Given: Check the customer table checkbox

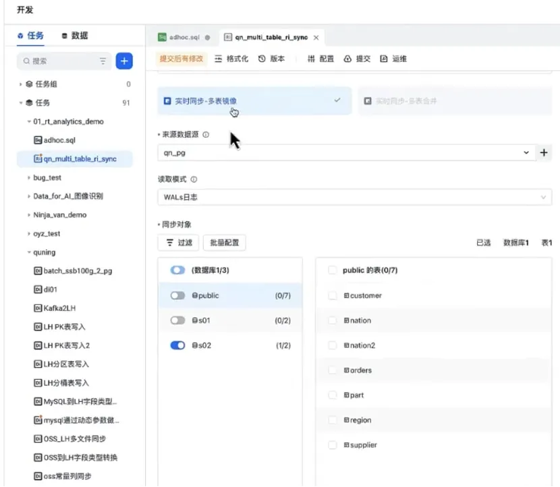Looking at the screenshot, I should 332,295.
